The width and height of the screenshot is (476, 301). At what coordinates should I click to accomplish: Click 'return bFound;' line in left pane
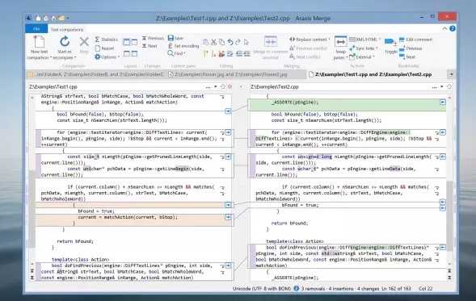coord(75,241)
